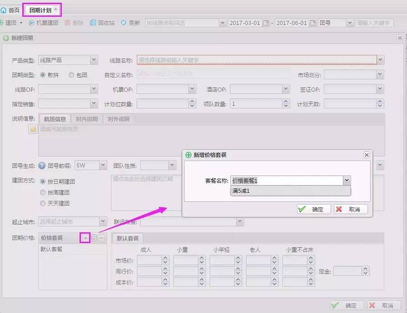The height and width of the screenshot is (313, 407).
Task: Click 确定 in the 新增价格套餐 dialog
Action: [x=313, y=209]
